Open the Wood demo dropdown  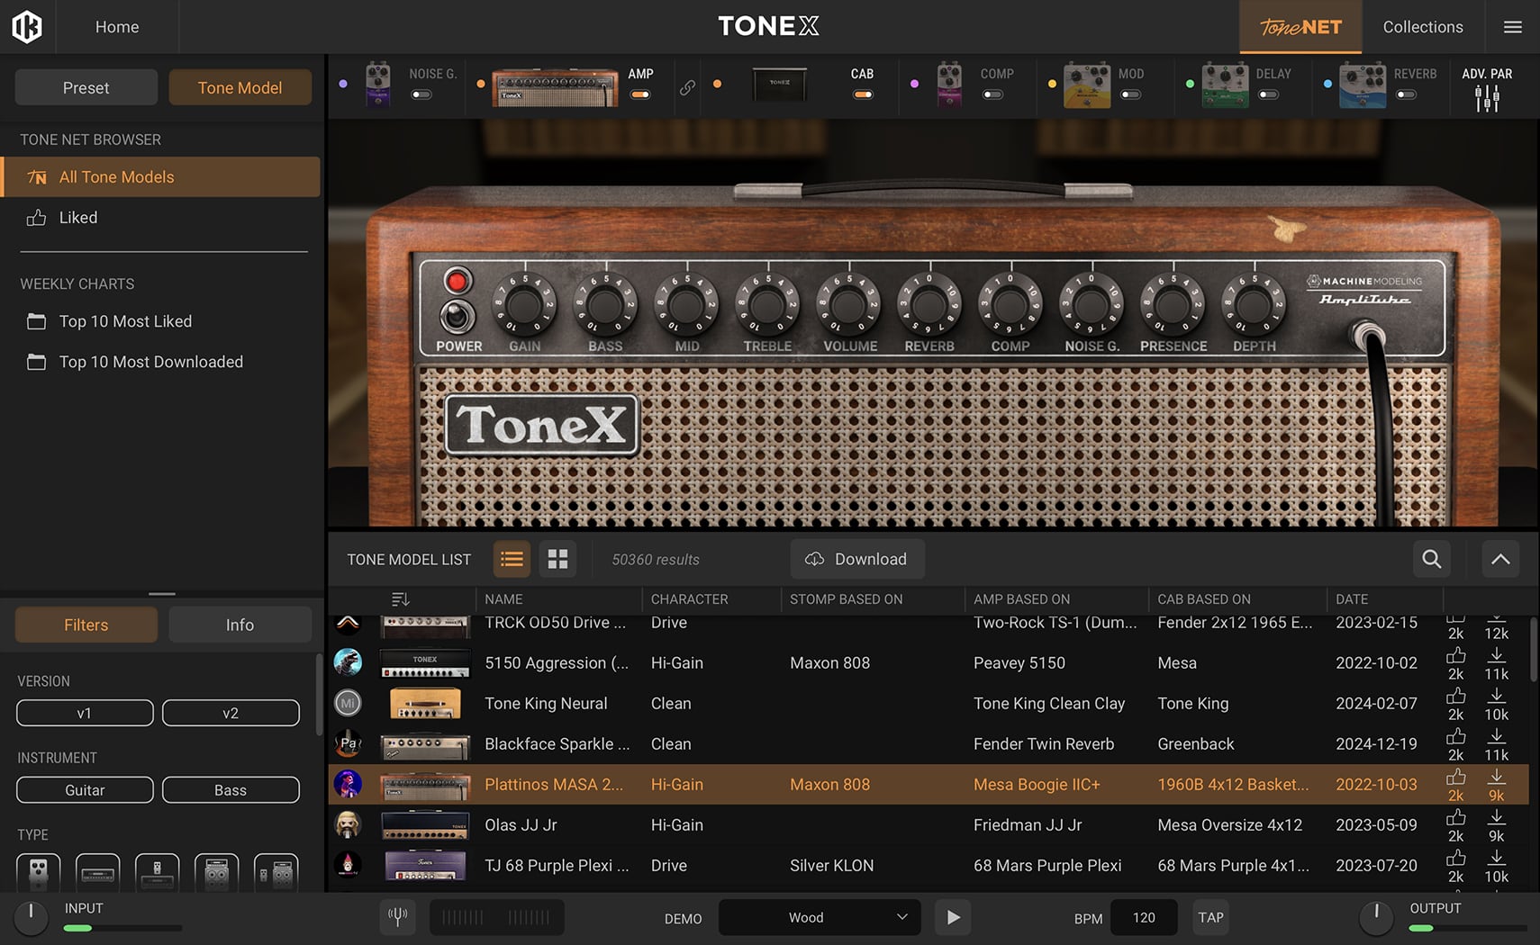coord(820,917)
